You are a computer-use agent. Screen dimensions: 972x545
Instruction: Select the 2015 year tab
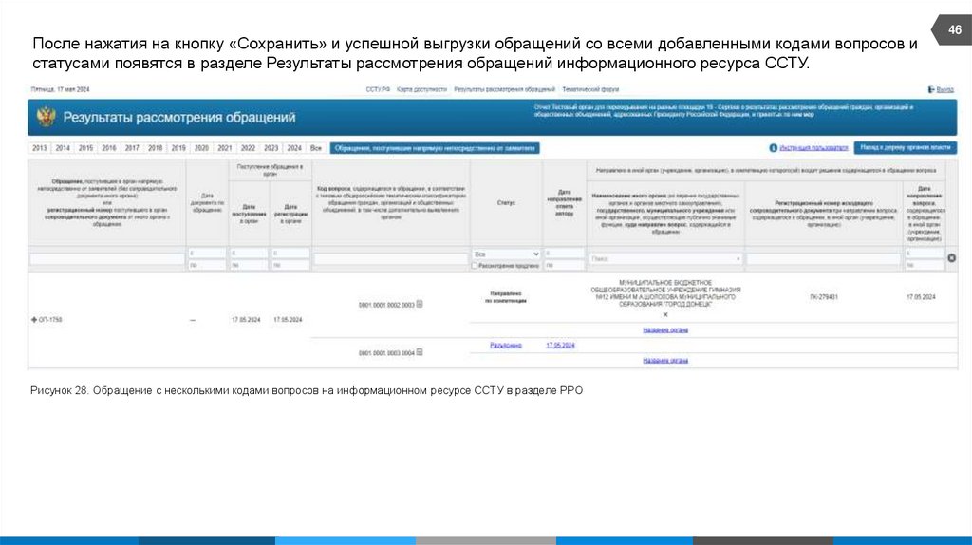coord(85,148)
